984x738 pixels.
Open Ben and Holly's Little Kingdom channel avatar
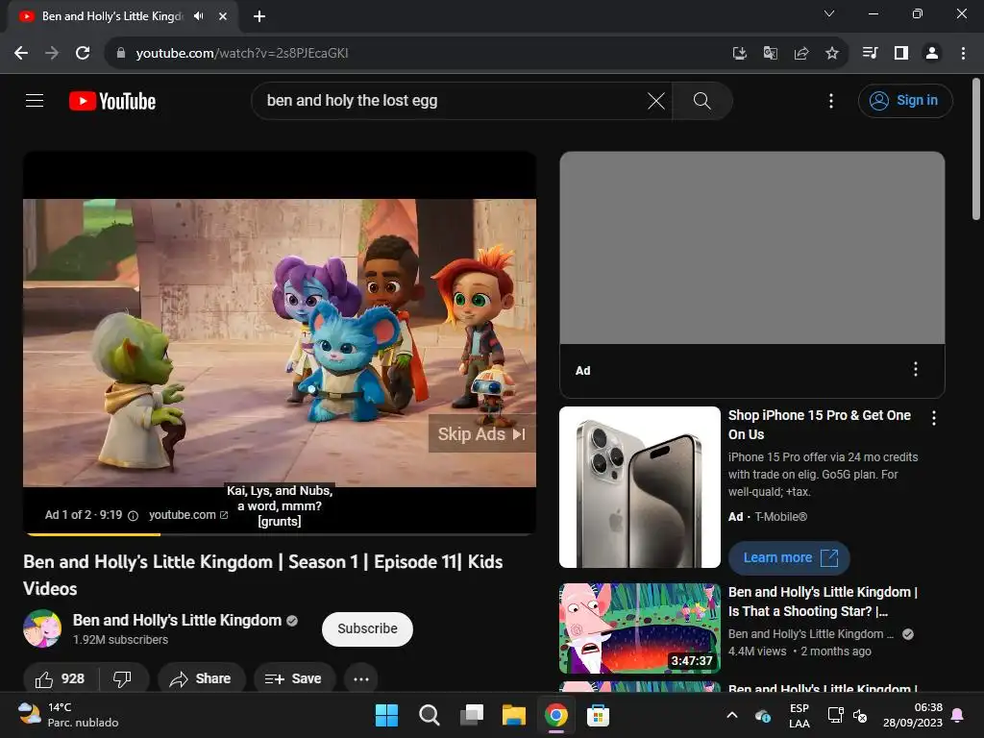tap(42, 628)
